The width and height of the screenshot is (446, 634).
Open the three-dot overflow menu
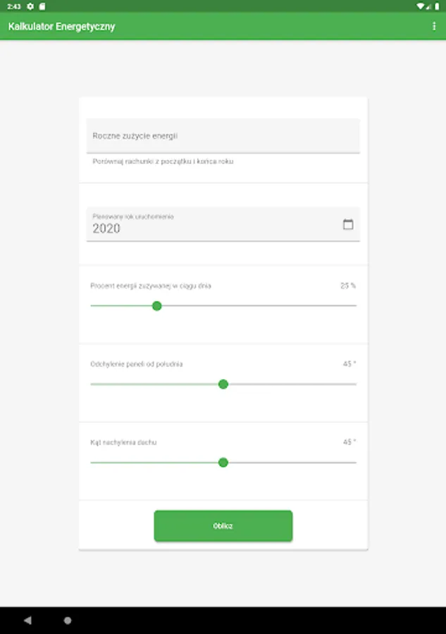[434, 26]
